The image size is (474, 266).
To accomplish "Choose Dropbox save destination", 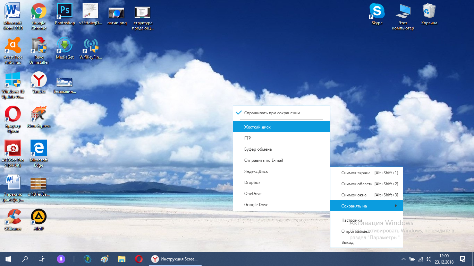I will pyautogui.click(x=281, y=182).
